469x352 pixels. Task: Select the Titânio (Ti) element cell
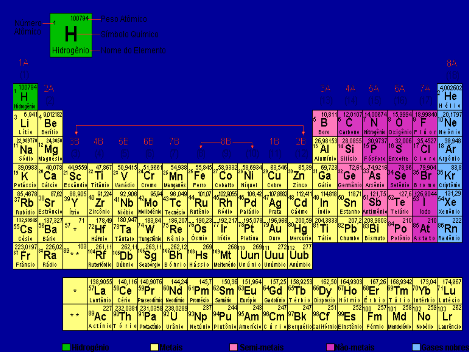point(100,176)
